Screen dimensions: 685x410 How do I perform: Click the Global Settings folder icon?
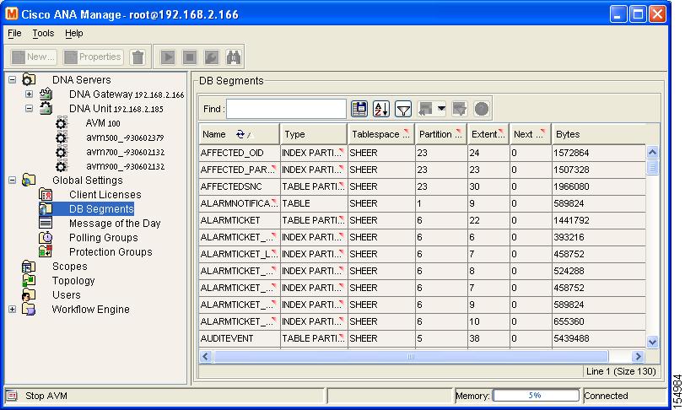[x=29, y=180]
